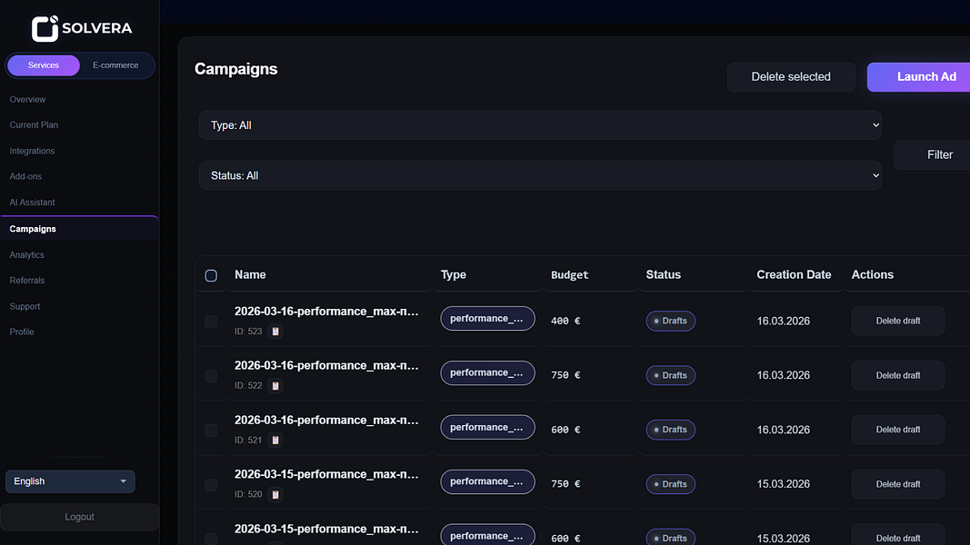Open the English language selector

click(x=70, y=481)
